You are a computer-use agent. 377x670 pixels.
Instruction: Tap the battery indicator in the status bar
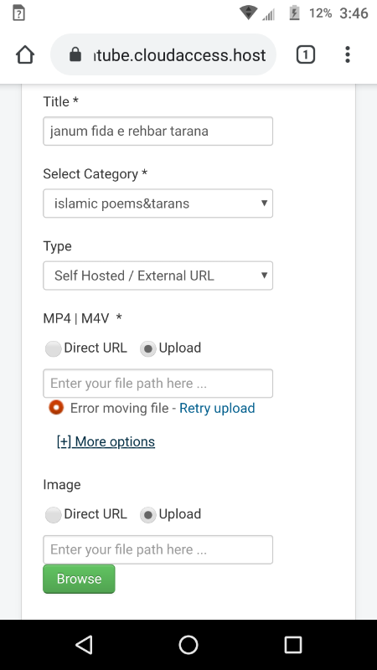[x=294, y=13]
